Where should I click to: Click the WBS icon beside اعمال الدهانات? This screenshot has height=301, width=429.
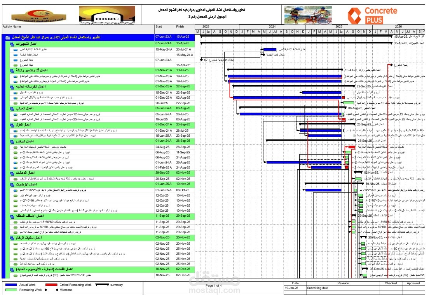pyautogui.click(x=12, y=173)
